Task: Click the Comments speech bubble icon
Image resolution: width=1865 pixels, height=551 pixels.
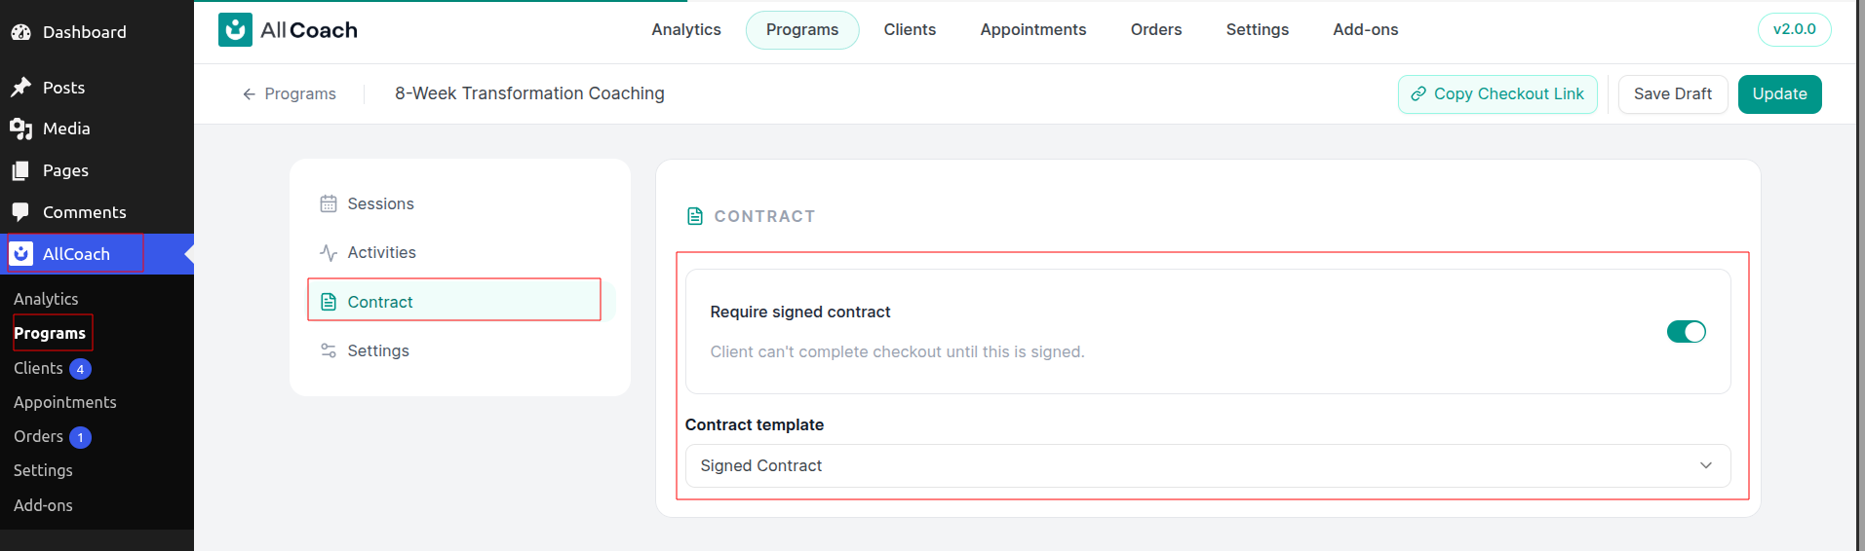Action: point(21,212)
